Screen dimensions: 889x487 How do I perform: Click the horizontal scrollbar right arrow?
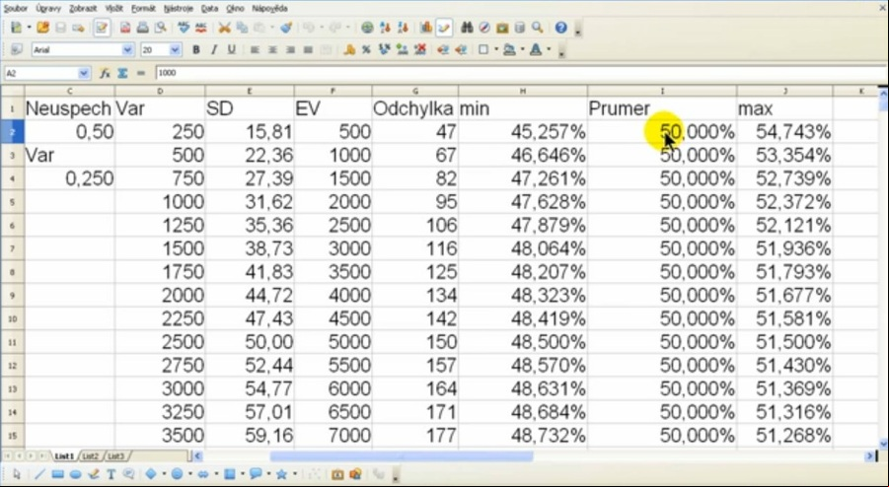(870, 455)
